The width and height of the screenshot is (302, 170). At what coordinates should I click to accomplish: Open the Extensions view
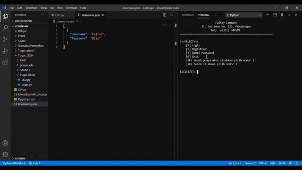pyautogui.click(x=5, y=62)
